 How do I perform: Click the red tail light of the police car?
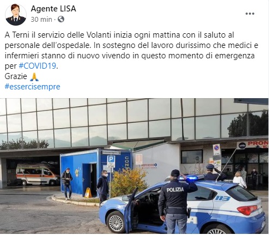click(247, 210)
